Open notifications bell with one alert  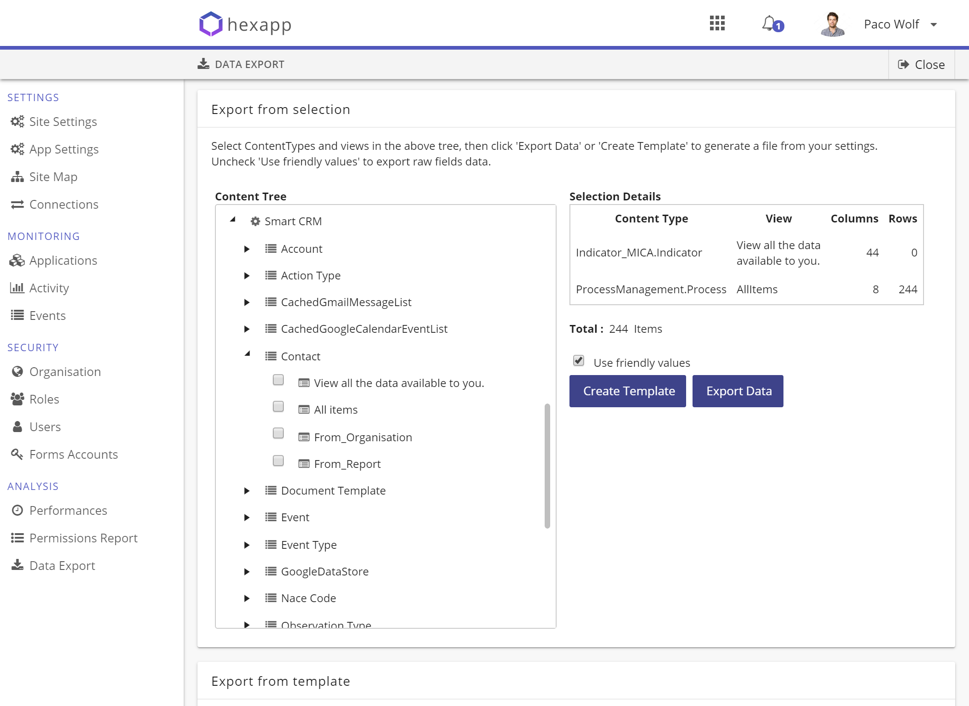coord(772,24)
